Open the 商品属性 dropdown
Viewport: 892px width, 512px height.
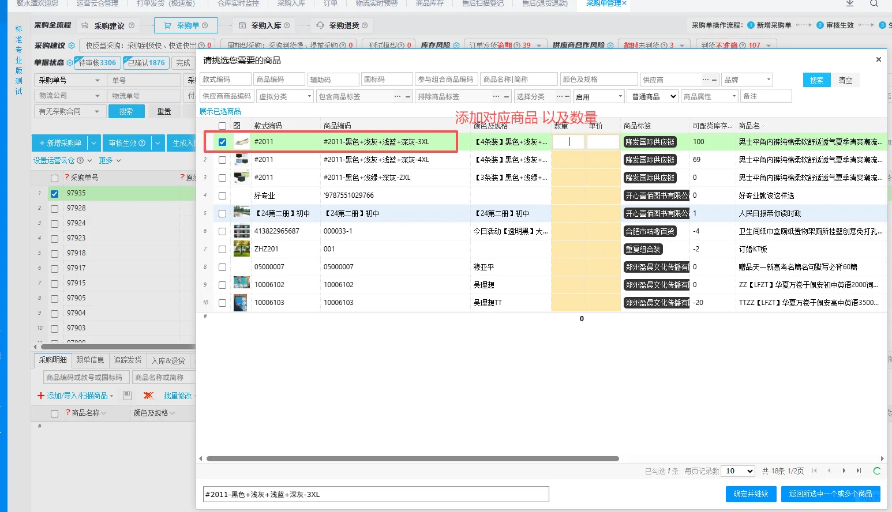[x=710, y=96]
